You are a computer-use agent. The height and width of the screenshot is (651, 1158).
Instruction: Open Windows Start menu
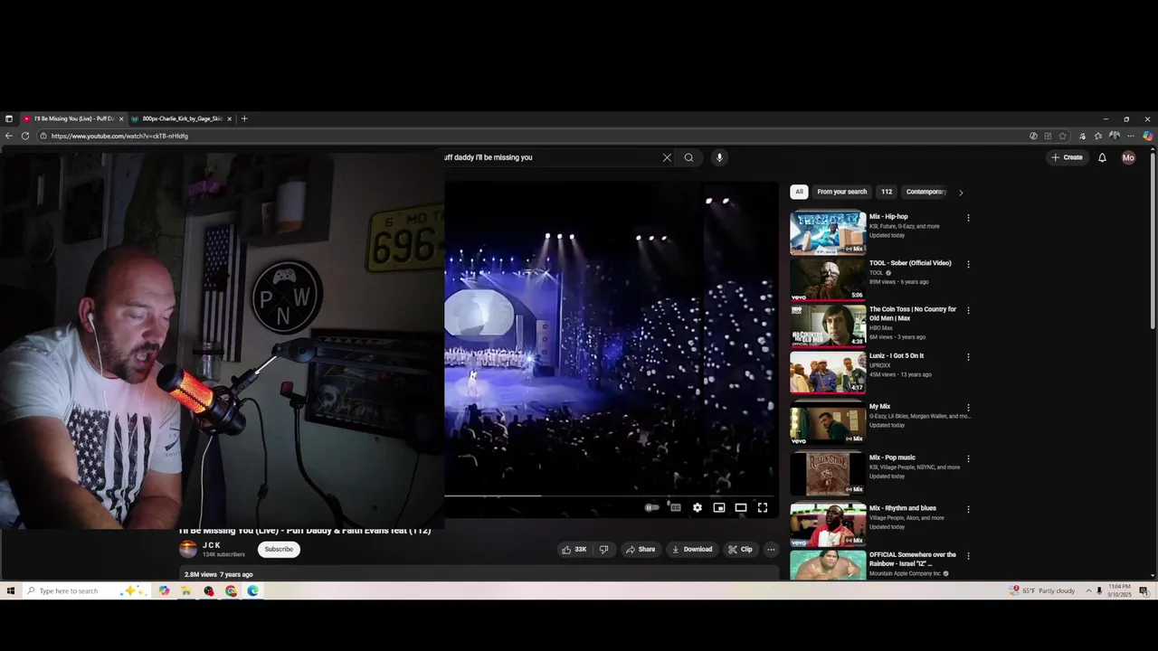point(10,590)
